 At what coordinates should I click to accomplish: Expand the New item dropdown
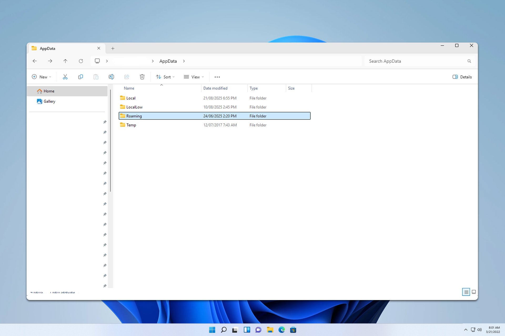point(42,77)
